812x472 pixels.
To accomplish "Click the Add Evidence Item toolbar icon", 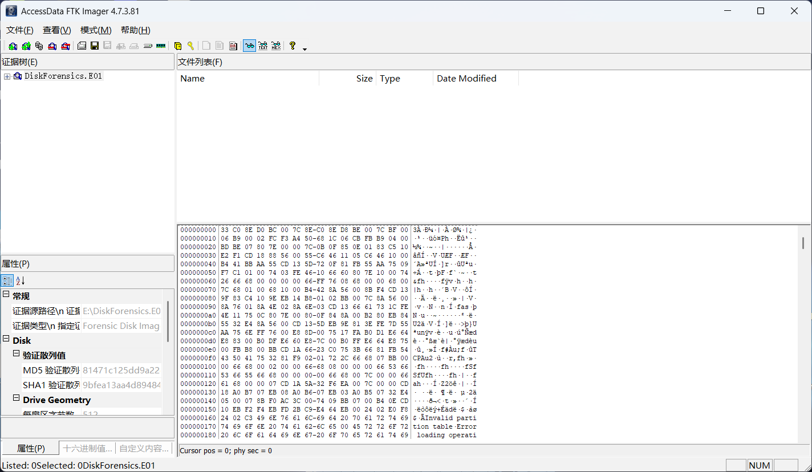I will (x=13, y=46).
